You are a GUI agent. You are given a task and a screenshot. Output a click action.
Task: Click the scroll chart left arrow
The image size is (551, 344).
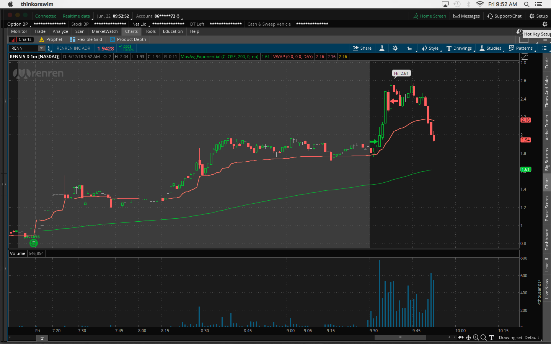449,337
